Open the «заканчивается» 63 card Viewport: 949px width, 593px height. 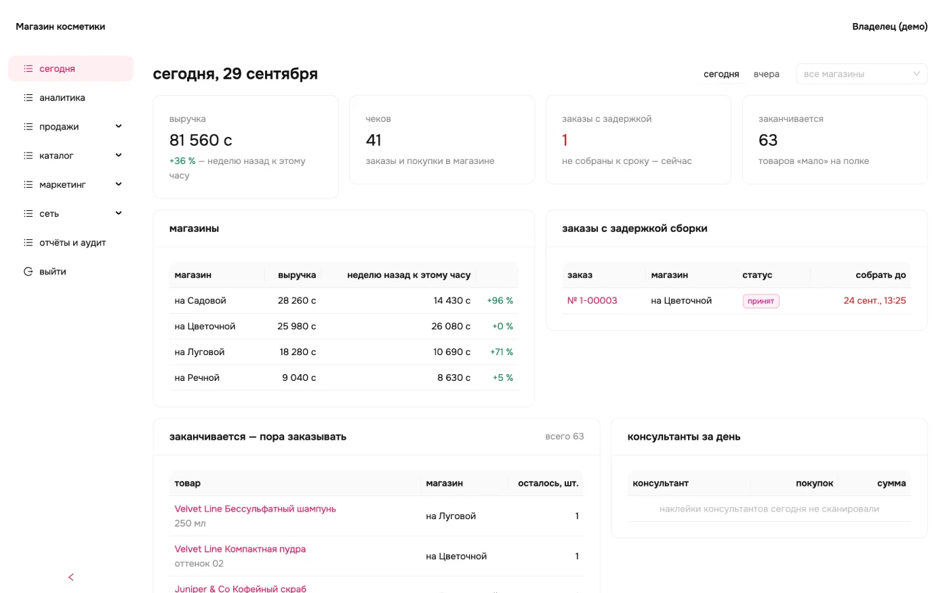(x=835, y=140)
